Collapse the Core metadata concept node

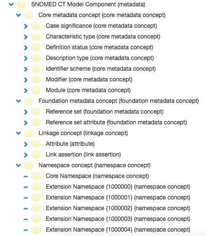[x=18, y=15]
